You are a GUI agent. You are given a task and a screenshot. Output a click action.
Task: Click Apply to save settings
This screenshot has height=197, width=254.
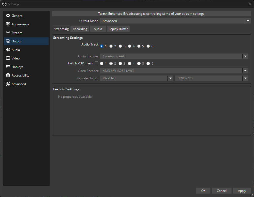242,191
